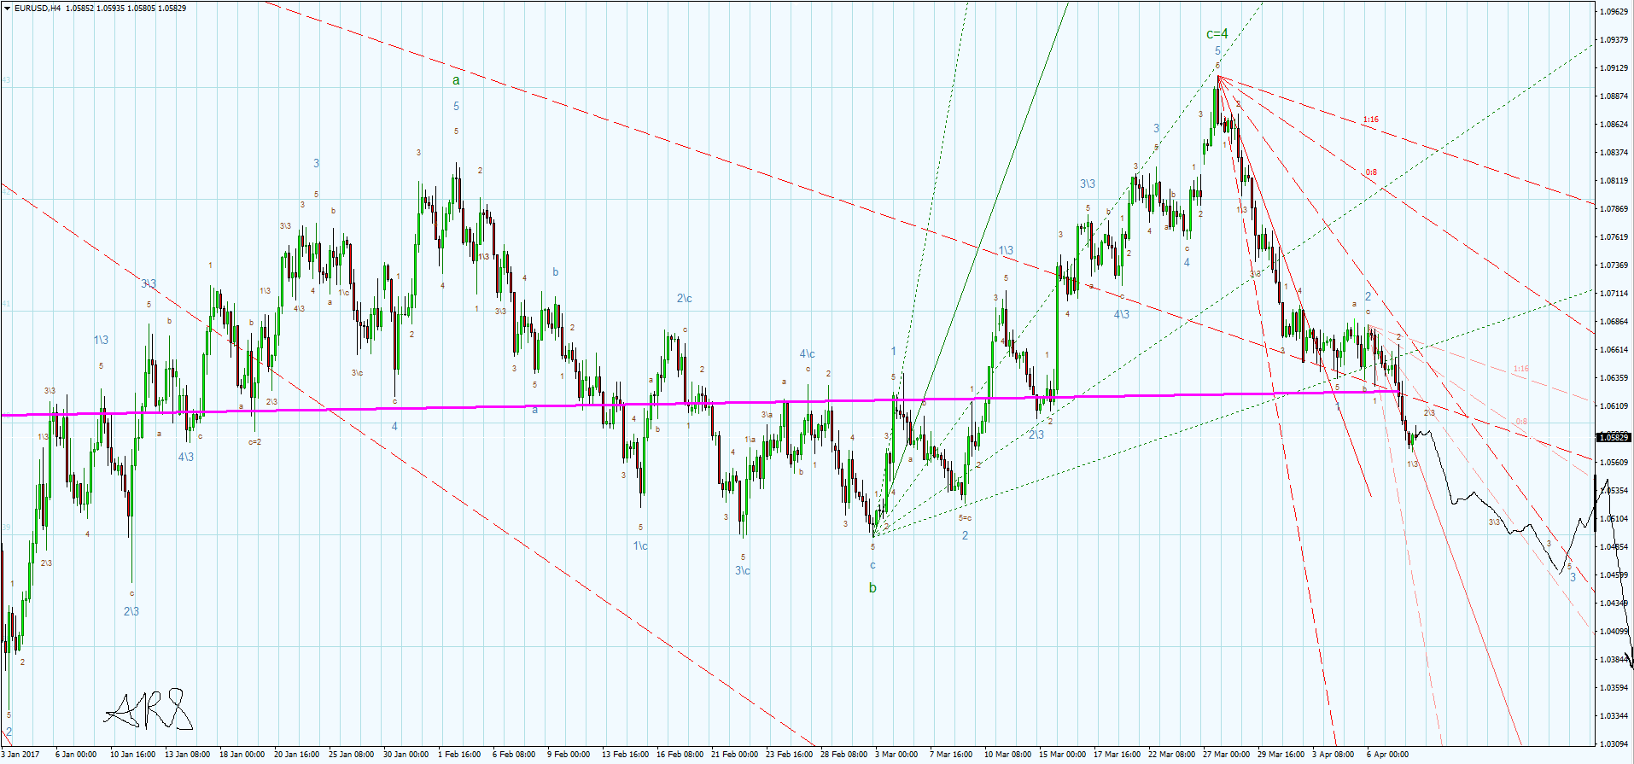Click the 9 Feb 00:00 time label
This screenshot has height=764, width=1634.
click(569, 755)
